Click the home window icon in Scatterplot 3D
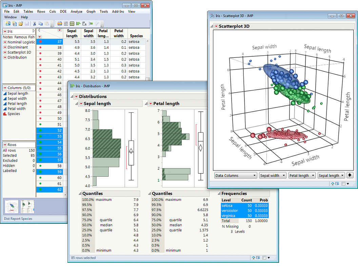The height and width of the screenshot is (277, 358). tap(332, 184)
